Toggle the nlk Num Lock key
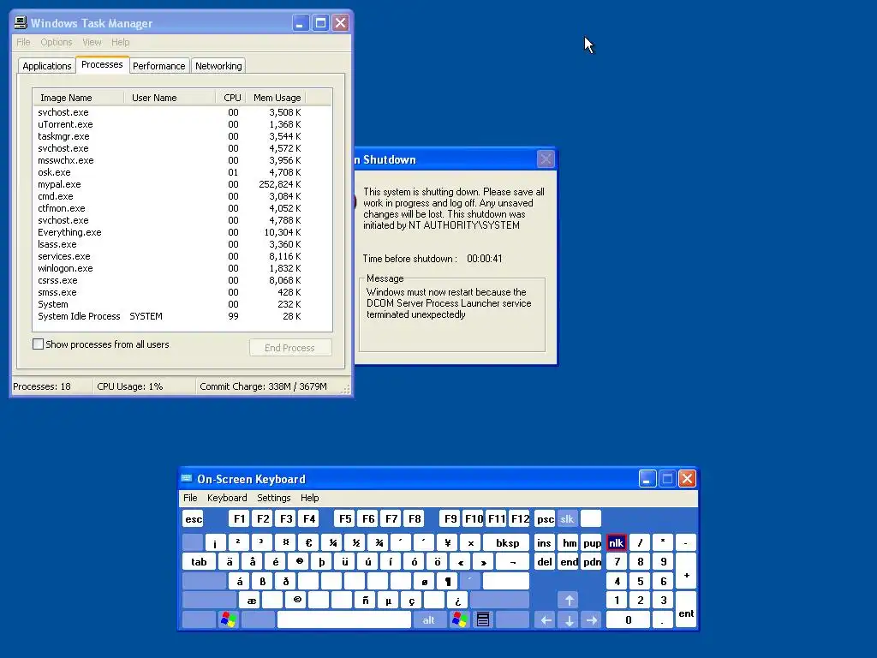This screenshot has height=658, width=877. point(617,542)
